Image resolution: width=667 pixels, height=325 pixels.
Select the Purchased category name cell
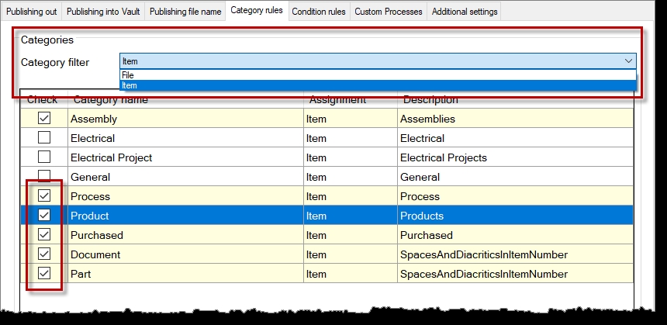[x=97, y=235]
